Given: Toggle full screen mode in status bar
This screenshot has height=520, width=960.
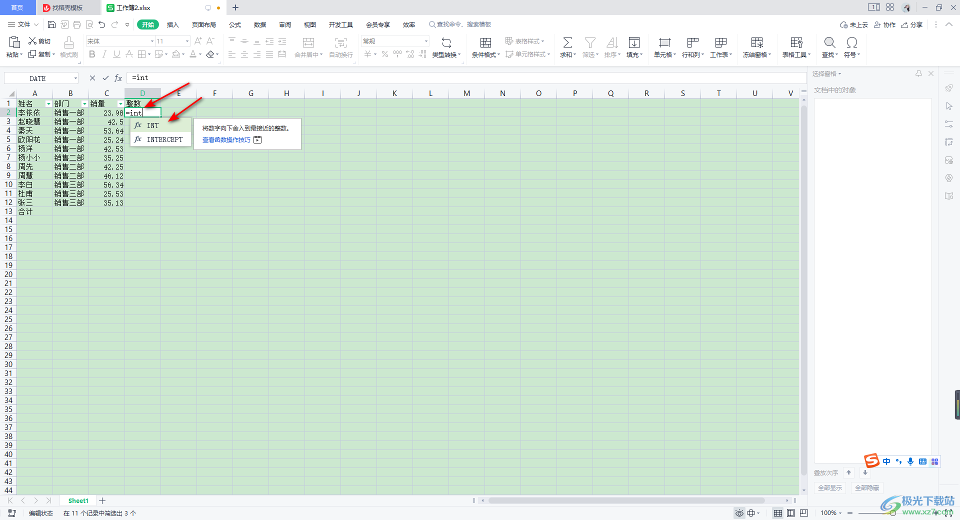Looking at the screenshot, I should (x=948, y=513).
